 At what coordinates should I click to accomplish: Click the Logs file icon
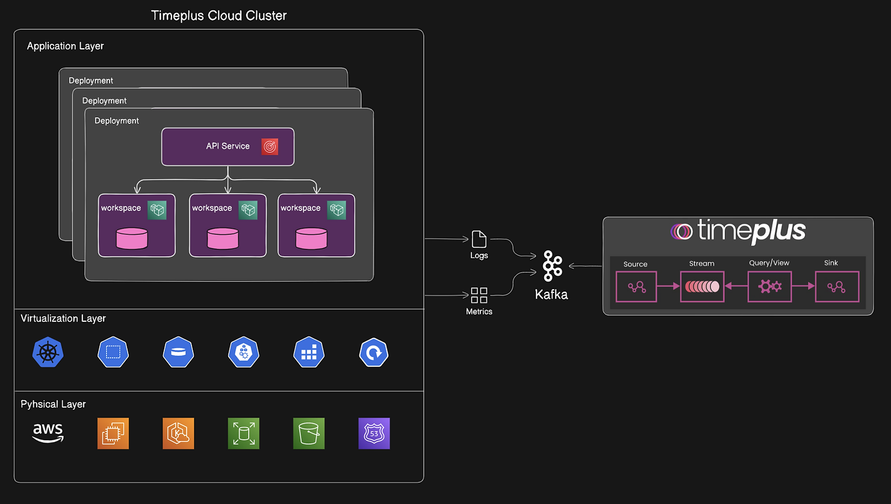tap(479, 239)
